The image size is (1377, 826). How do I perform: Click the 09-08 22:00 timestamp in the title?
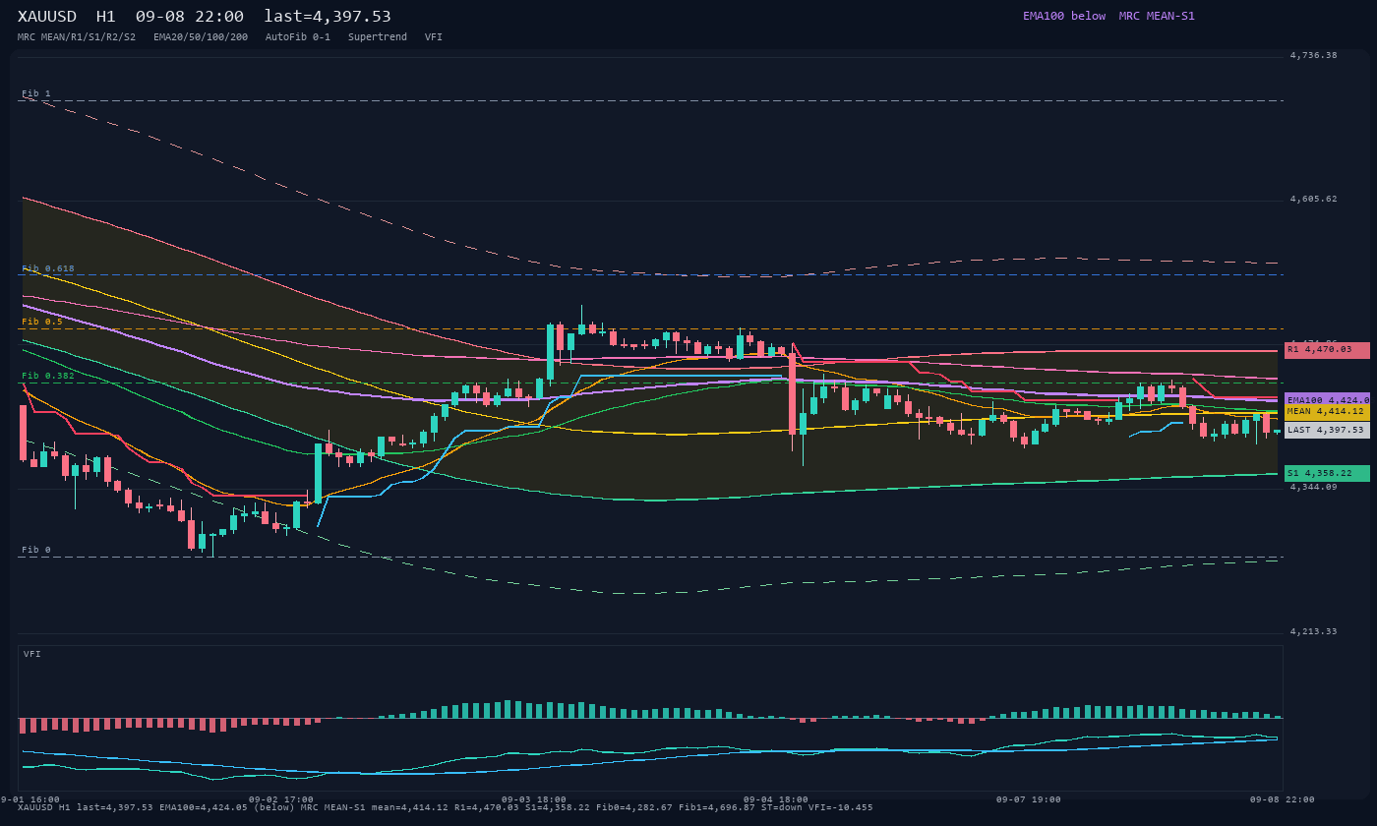pyautogui.click(x=190, y=17)
